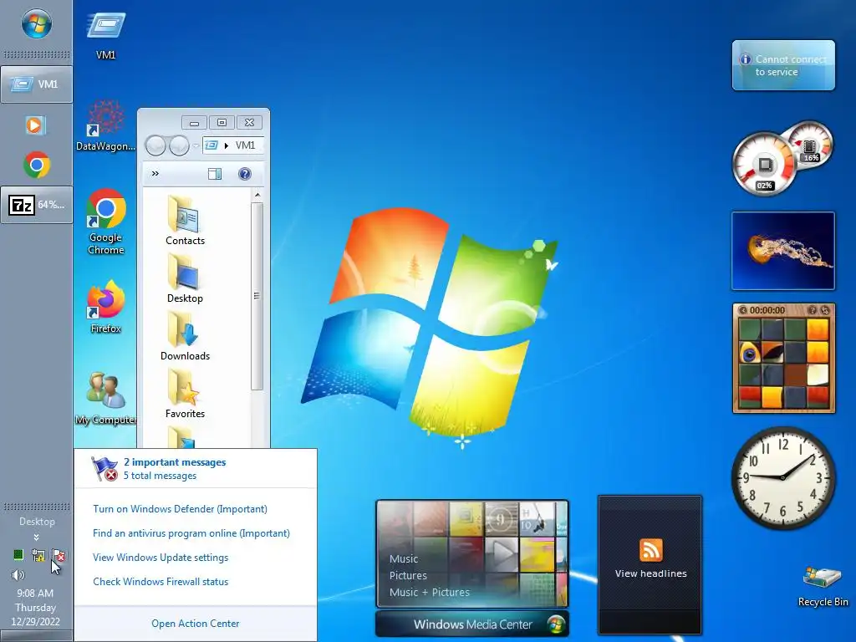Click the Desktop toolbar label

[37, 522]
